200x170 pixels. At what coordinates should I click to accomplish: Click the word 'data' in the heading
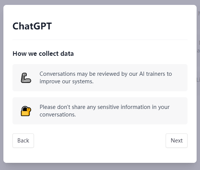coord(67,54)
